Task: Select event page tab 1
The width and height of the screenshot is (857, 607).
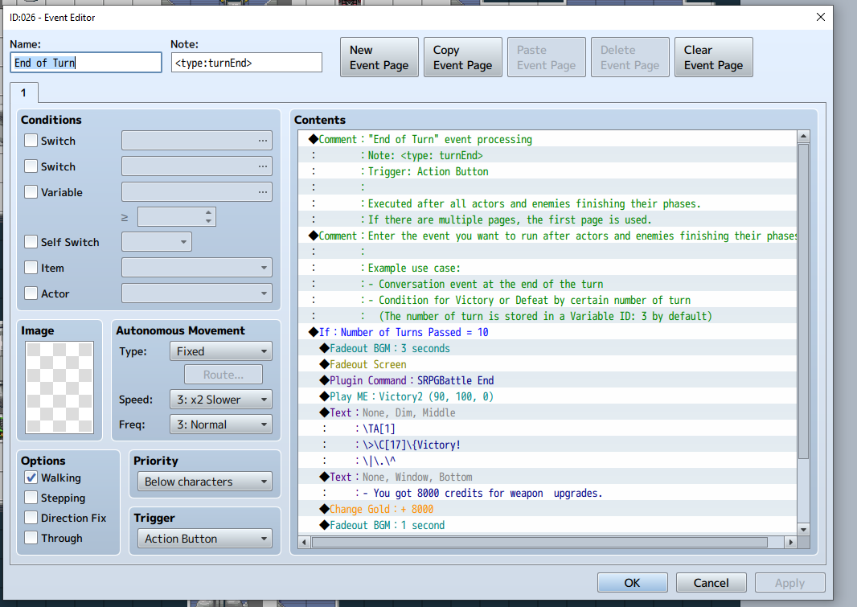Action: pyautogui.click(x=23, y=93)
